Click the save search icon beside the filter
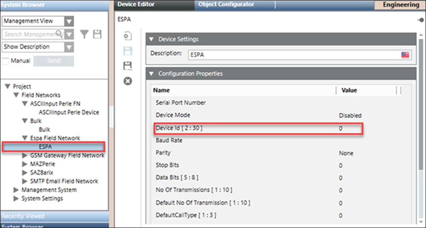The image size is (426, 228). (x=97, y=34)
